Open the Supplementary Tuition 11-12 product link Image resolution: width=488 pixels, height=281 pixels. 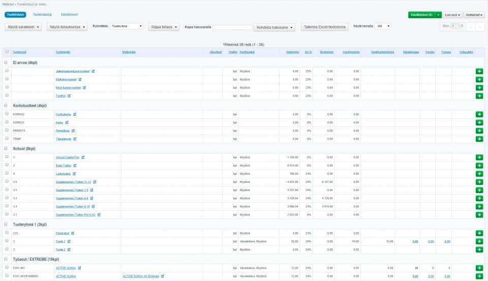click(x=73, y=182)
